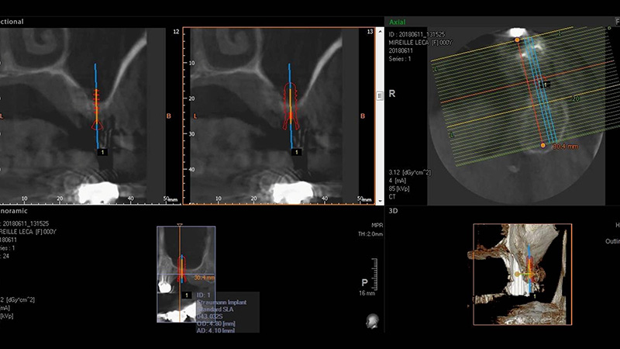Screen dimensions: 620x349
Task: Select the Cross-sectional panel title
Action: coord(15,22)
